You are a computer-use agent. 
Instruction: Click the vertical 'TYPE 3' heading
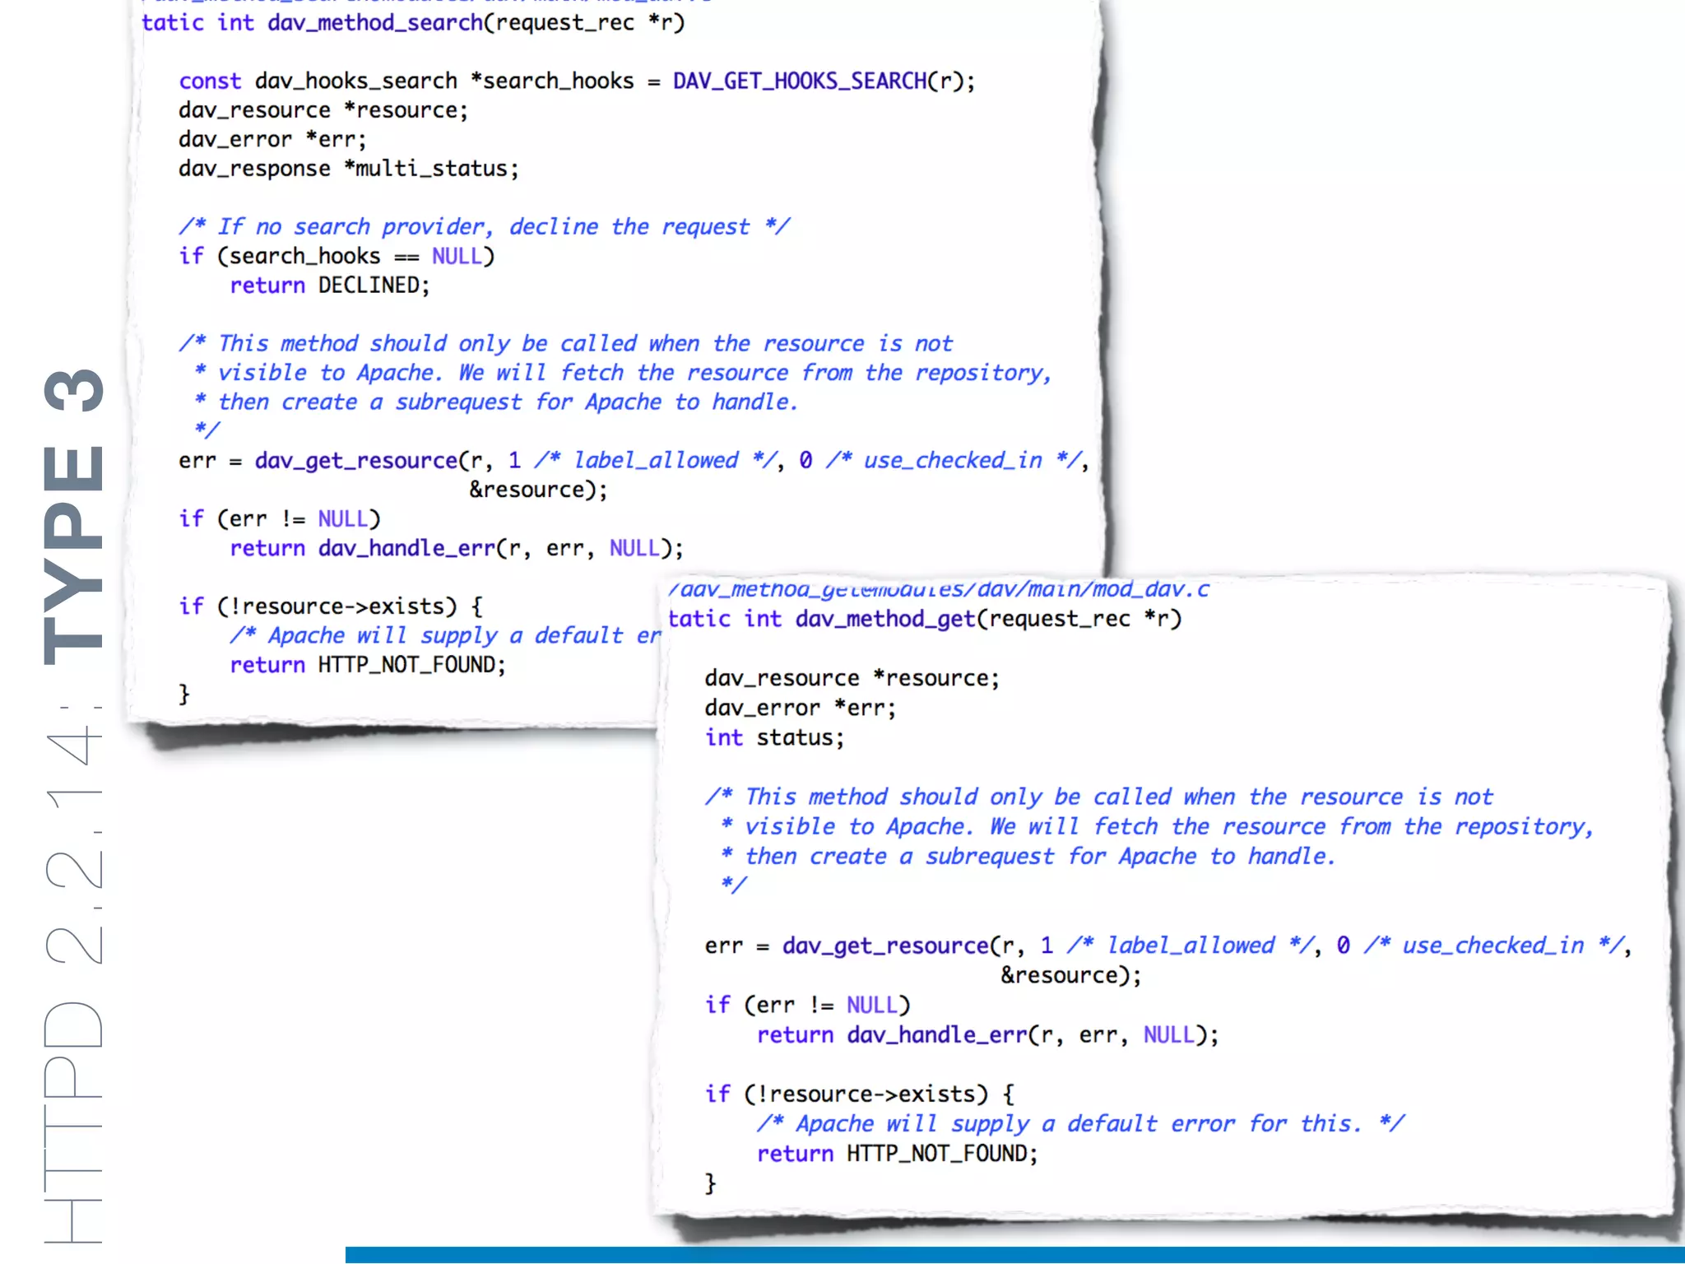74,517
